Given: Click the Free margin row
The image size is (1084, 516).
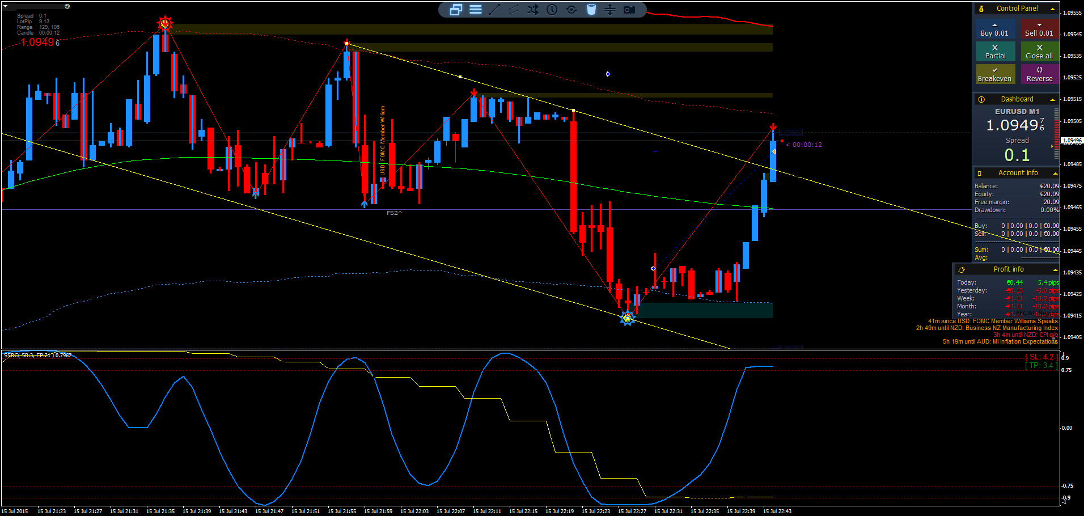Looking at the screenshot, I should [x=1017, y=202].
